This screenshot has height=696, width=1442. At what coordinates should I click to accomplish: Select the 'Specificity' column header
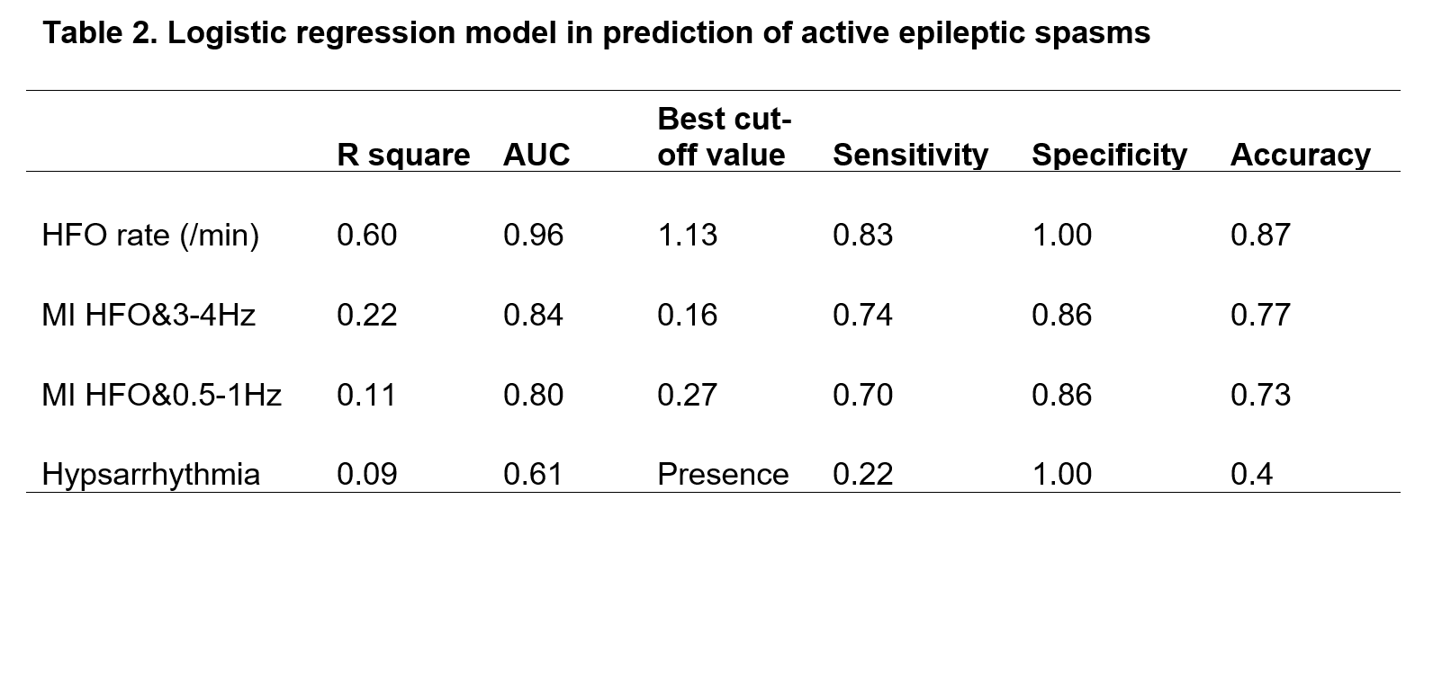(x=1109, y=155)
